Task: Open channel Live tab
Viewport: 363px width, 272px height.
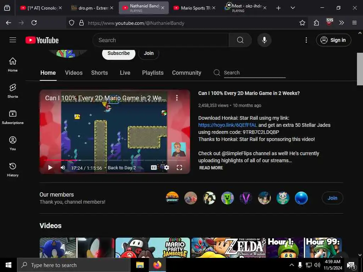Action: click(x=125, y=73)
